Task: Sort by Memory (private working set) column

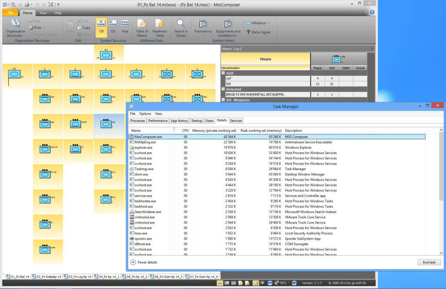Action: 214,131
